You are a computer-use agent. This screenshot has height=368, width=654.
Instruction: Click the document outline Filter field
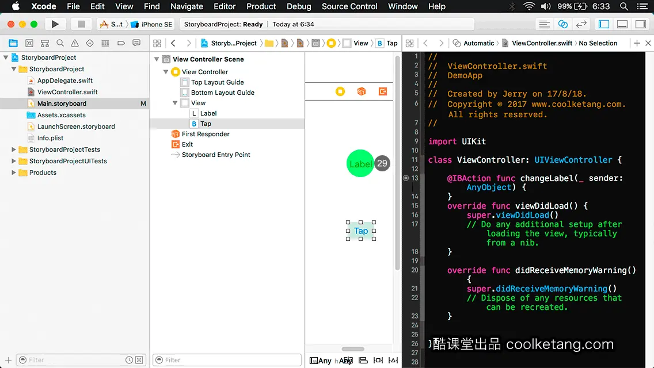(x=227, y=360)
